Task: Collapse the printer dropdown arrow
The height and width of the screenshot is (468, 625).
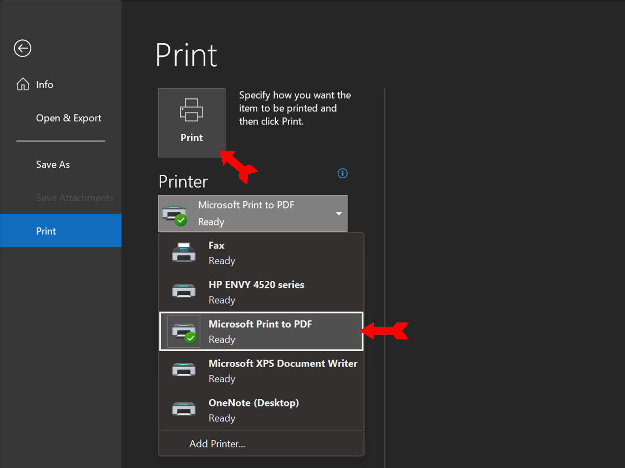Action: (339, 214)
